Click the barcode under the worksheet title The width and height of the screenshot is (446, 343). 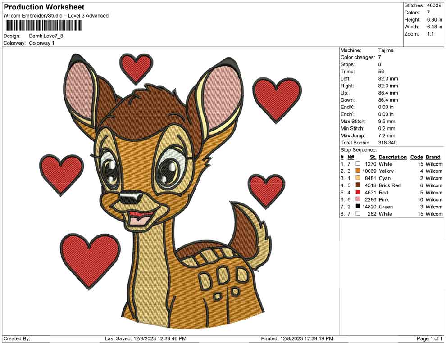(x=43, y=26)
